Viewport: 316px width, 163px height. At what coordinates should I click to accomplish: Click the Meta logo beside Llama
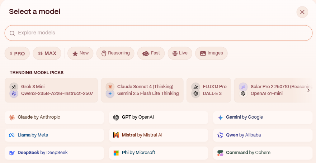(12, 135)
